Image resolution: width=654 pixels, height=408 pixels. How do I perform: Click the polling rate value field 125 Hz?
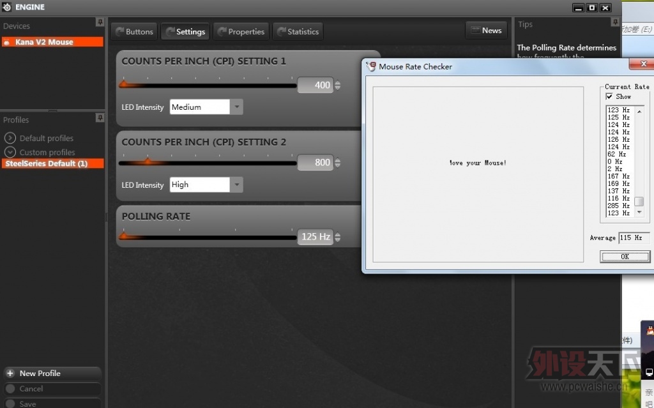pyautogui.click(x=316, y=236)
